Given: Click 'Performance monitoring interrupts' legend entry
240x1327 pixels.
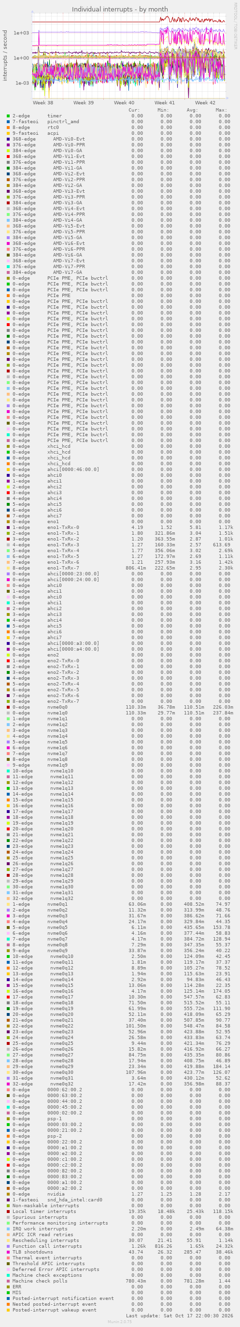Looking at the screenshot, I should 60,1223.
